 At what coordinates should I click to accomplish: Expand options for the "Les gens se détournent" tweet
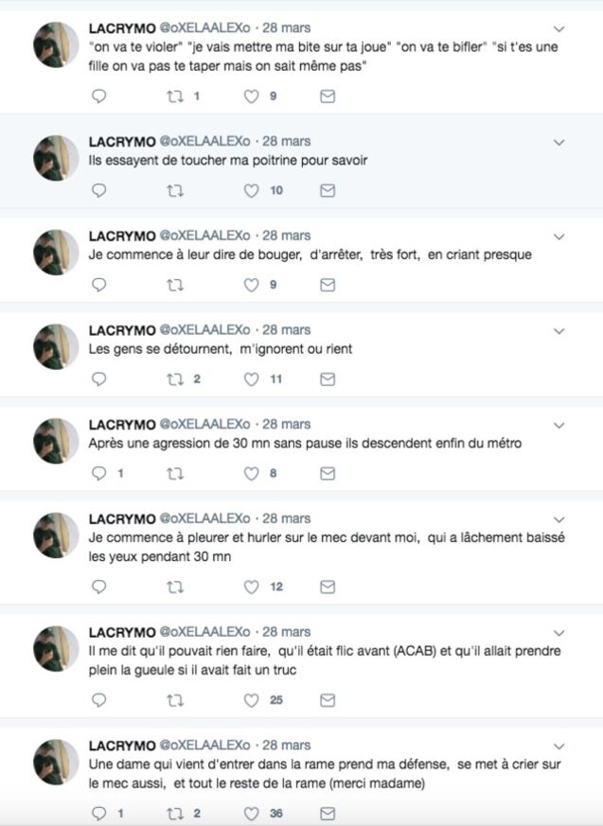click(559, 331)
